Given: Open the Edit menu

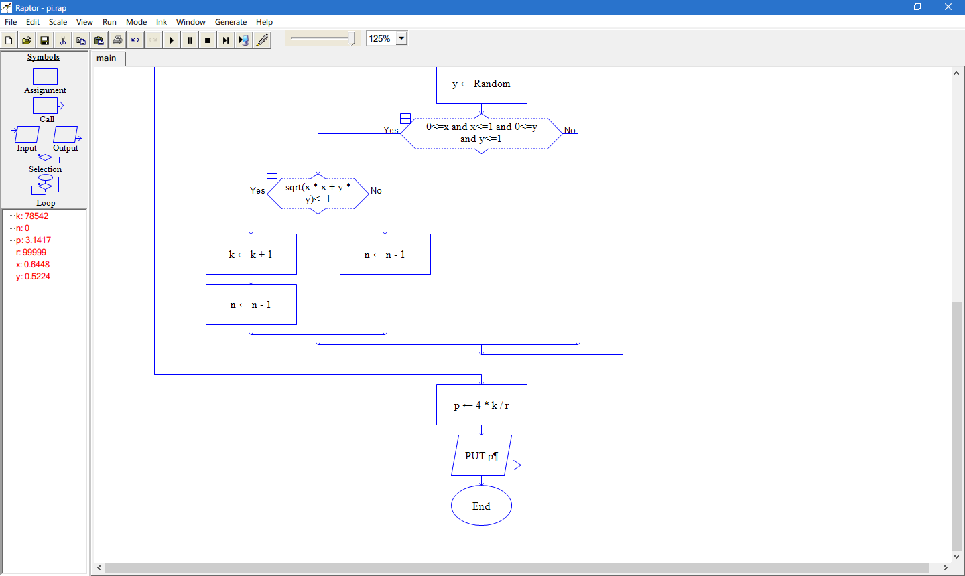Looking at the screenshot, I should [33, 22].
